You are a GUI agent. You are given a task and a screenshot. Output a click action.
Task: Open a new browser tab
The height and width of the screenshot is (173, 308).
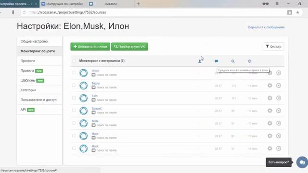138,4
